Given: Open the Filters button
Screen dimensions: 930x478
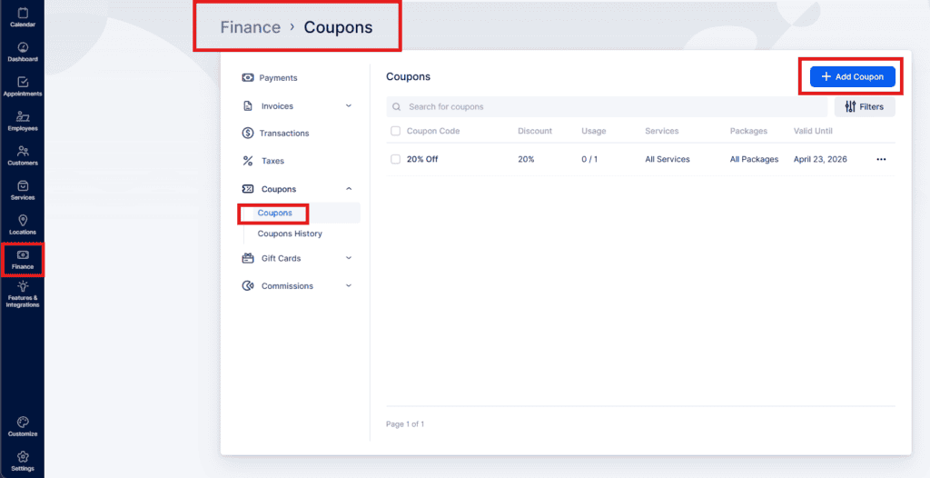Looking at the screenshot, I should pyautogui.click(x=865, y=107).
